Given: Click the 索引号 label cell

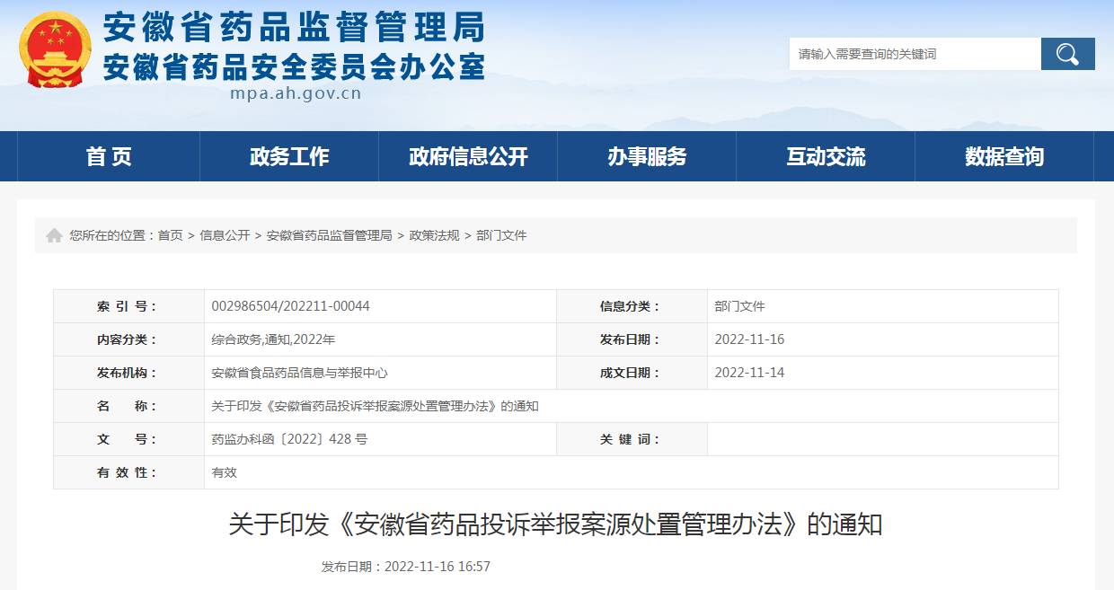Looking at the screenshot, I should (x=128, y=306).
